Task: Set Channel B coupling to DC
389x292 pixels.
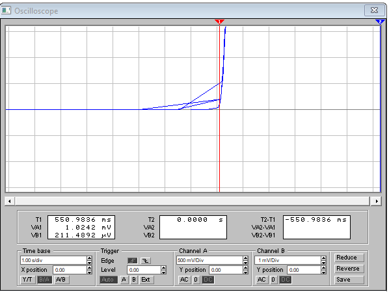Action: point(286,280)
